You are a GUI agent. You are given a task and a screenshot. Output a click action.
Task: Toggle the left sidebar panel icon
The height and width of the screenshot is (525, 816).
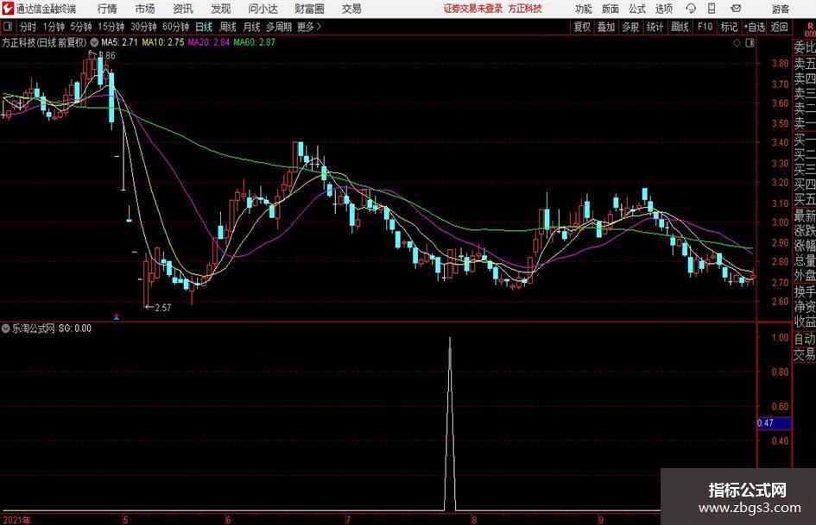pyautogui.click(x=8, y=27)
